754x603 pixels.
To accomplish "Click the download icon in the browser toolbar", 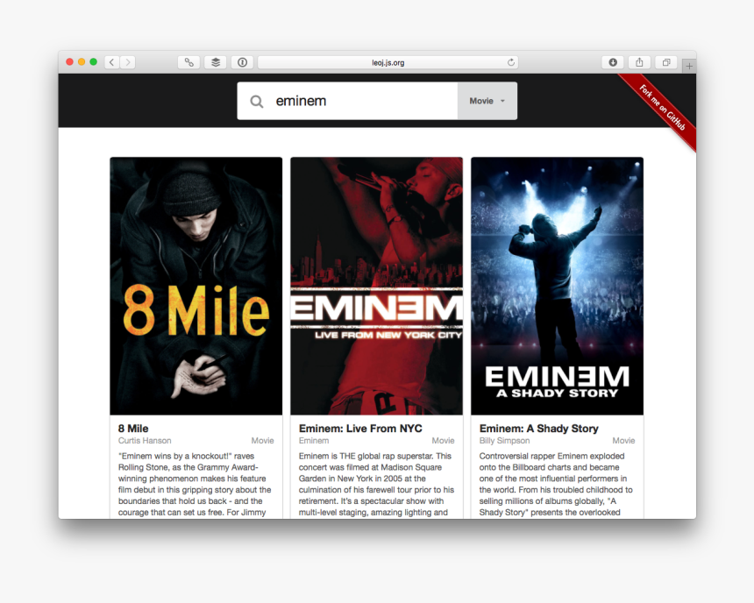I will click(x=611, y=62).
